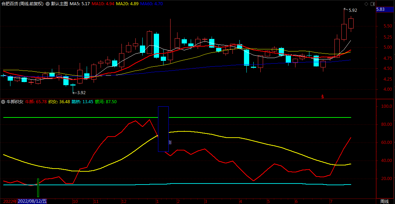Click month 12 on the date axis
This screenshot has height=204, width=395.
(x=124, y=201)
